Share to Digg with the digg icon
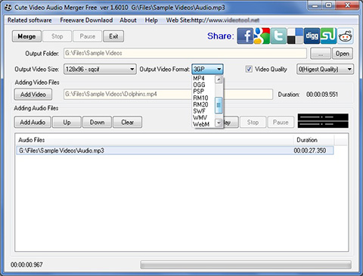Viewport: 363px width, 276px height. (312, 36)
